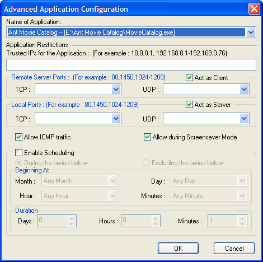Expand the Local Ports UDP dropdown

pos(245,119)
